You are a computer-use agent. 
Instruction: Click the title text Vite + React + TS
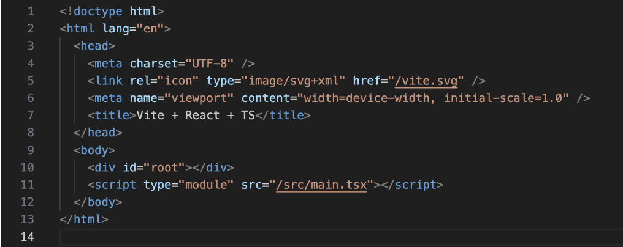pos(196,116)
